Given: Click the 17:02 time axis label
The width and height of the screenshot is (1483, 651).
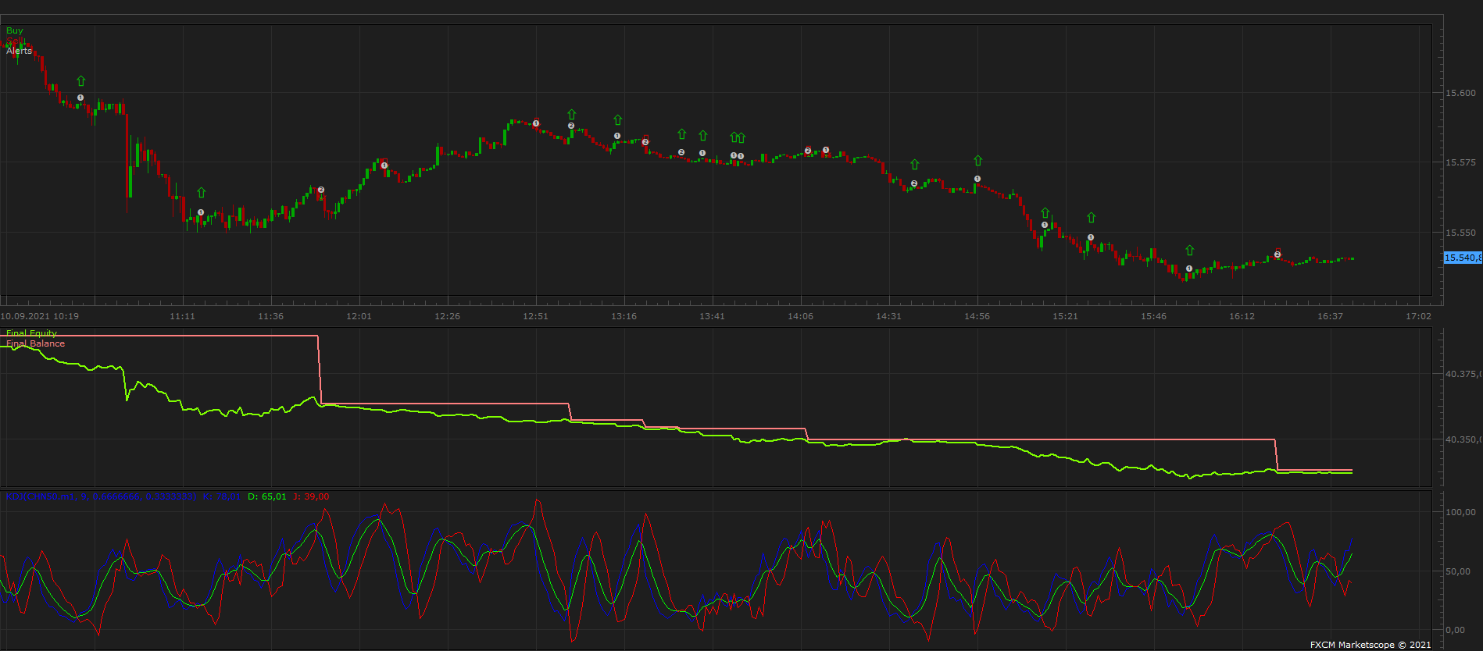Looking at the screenshot, I should [x=1418, y=316].
